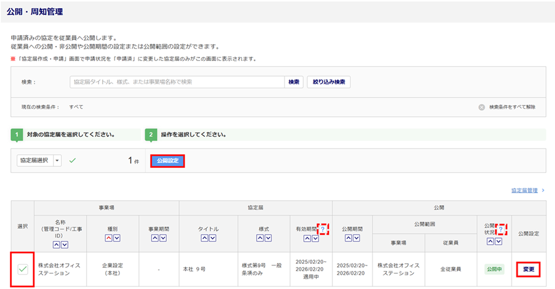Screen dimensions: 555x289
Task: Focus the agreement title search field
Action: coord(177,82)
